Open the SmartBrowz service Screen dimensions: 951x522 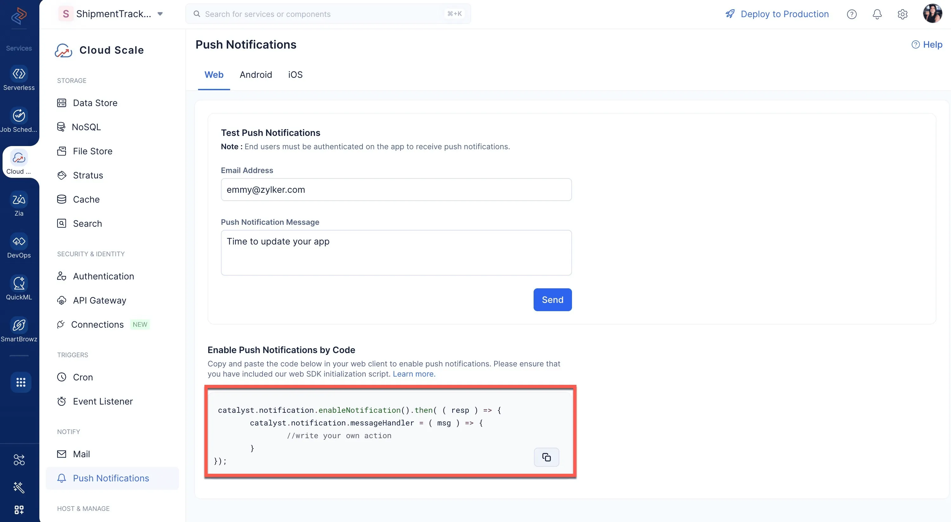click(19, 330)
